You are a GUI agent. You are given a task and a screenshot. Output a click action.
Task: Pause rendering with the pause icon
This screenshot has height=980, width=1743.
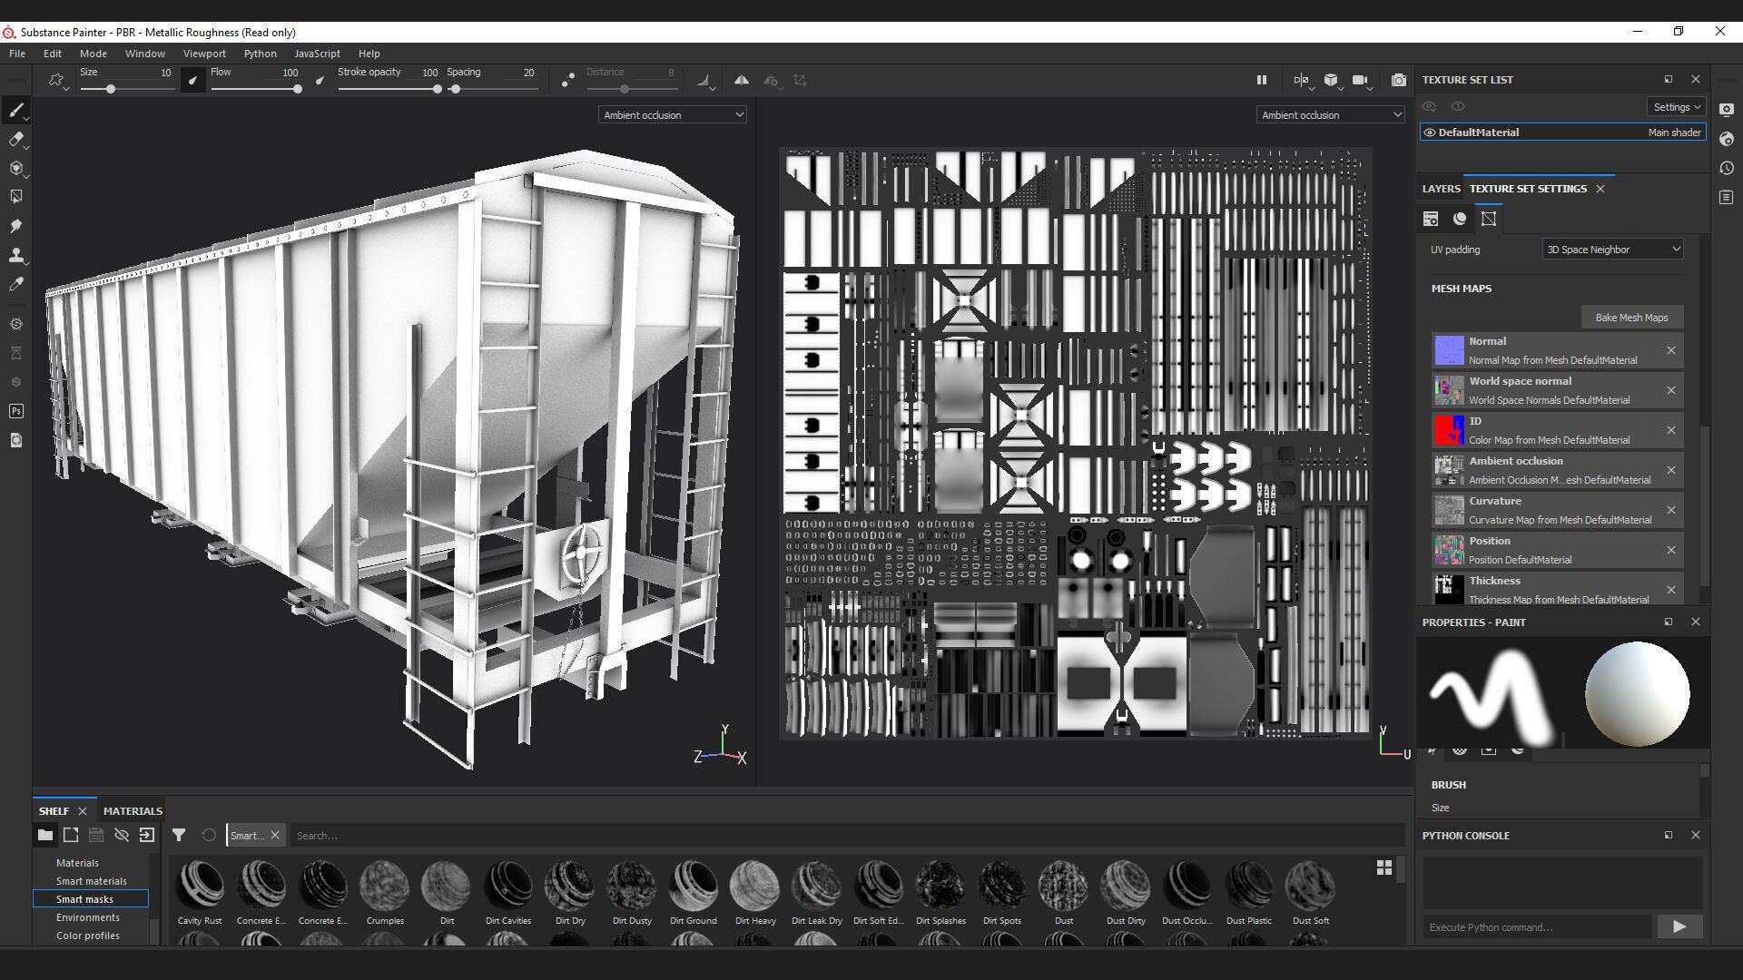coord(1261,80)
